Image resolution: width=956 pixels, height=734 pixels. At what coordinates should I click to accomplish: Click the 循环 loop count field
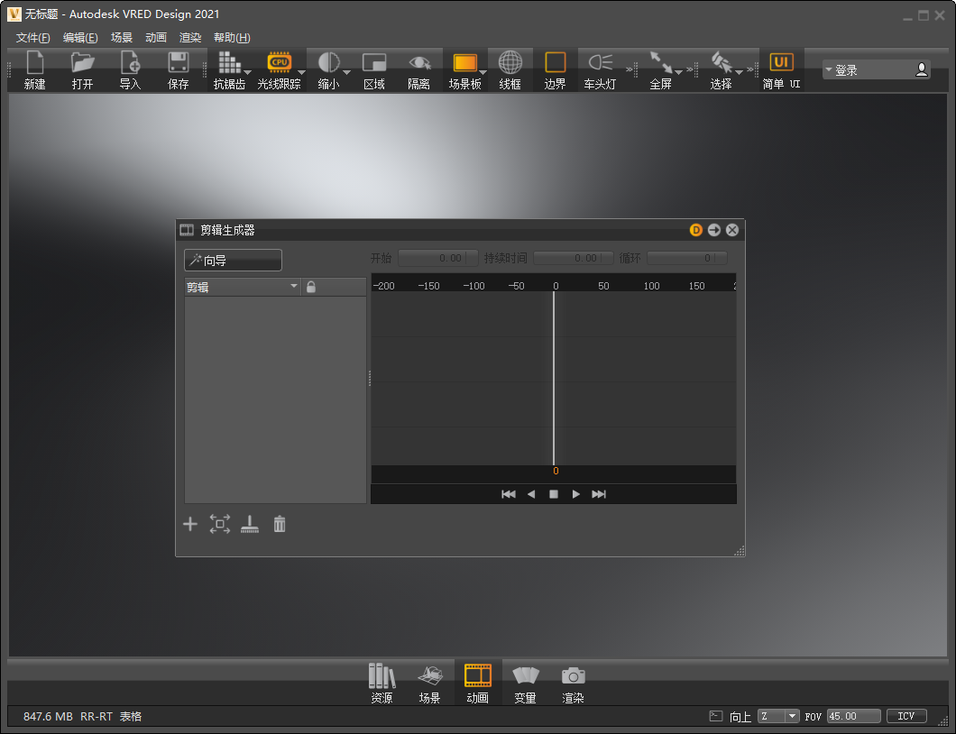tap(686, 258)
